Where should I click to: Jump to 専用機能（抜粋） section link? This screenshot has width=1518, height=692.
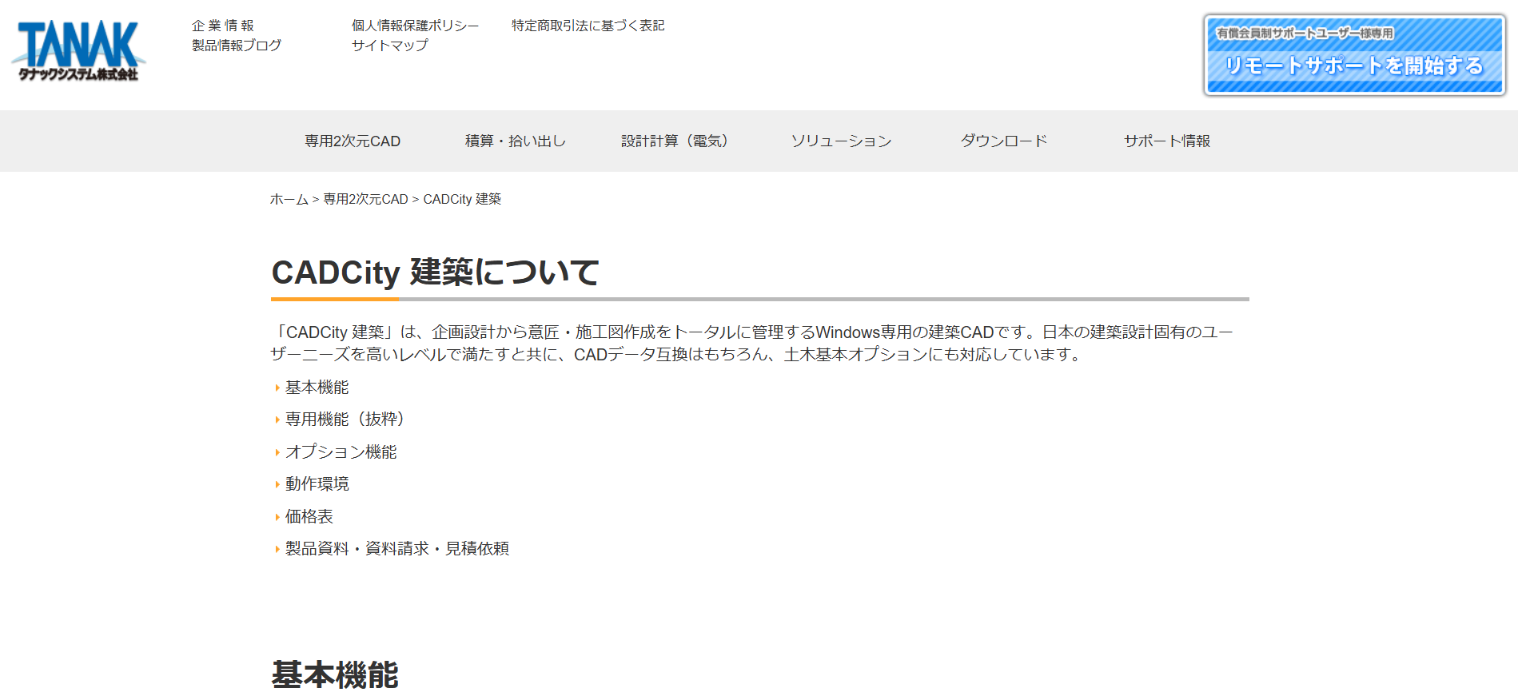pos(349,420)
